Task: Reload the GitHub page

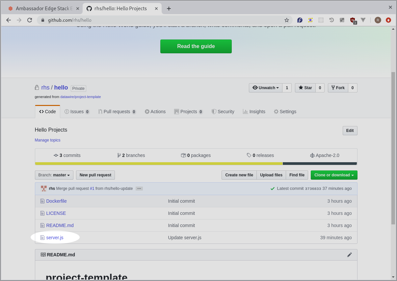Action: (30, 20)
